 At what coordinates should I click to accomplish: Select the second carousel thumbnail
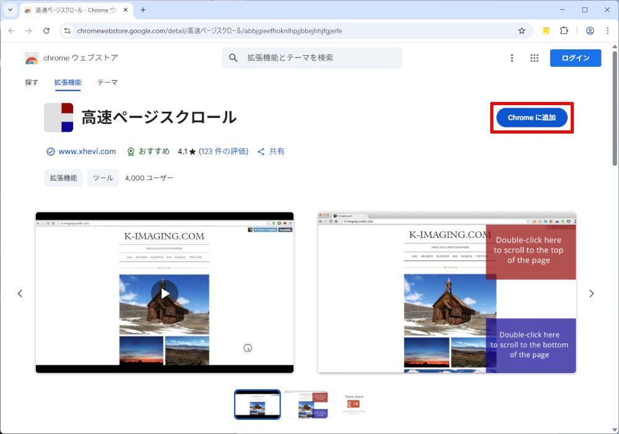point(306,404)
